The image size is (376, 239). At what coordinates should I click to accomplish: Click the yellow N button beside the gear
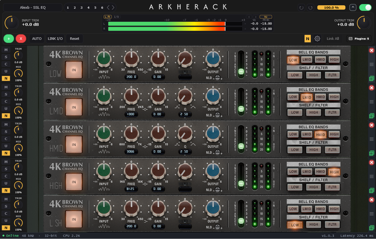tap(308, 39)
